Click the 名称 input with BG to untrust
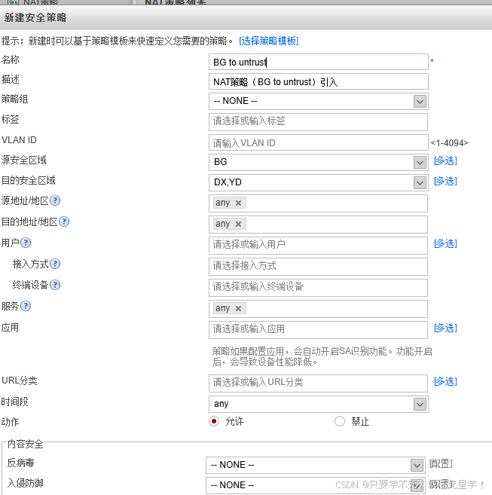The width and height of the screenshot is (492, 495). tap(318, 62)
